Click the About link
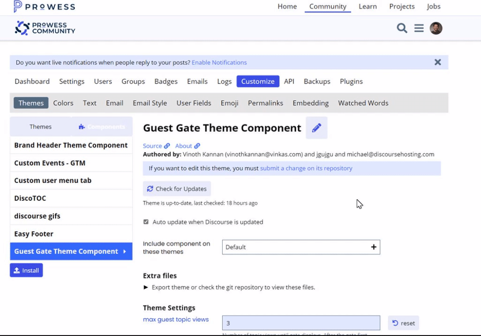 tap(188, 146)
